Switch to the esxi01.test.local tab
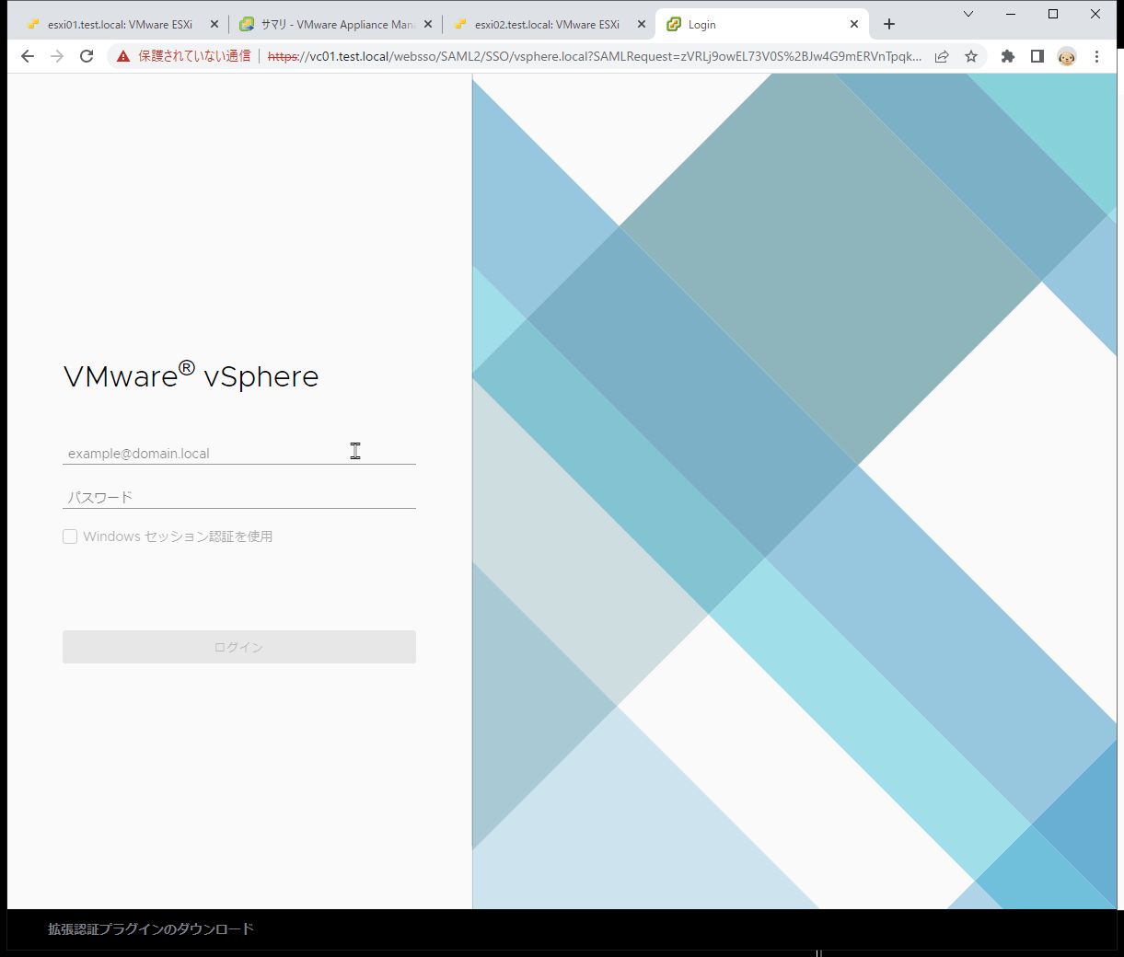 [120, 25]
